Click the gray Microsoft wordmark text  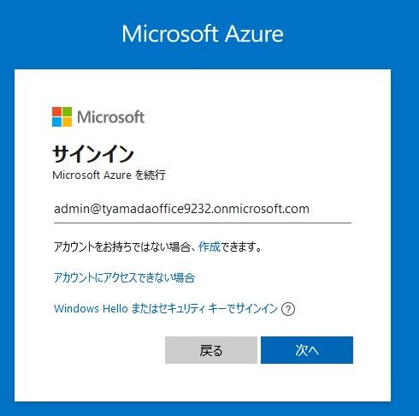click(110, 117)
